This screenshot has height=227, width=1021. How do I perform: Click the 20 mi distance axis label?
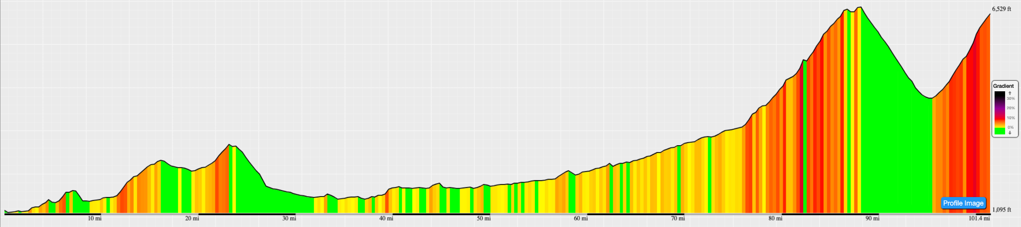(x=191, y=219)
